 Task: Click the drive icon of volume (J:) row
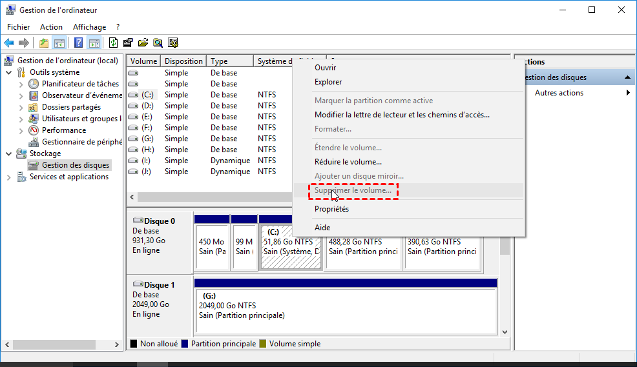133,172
